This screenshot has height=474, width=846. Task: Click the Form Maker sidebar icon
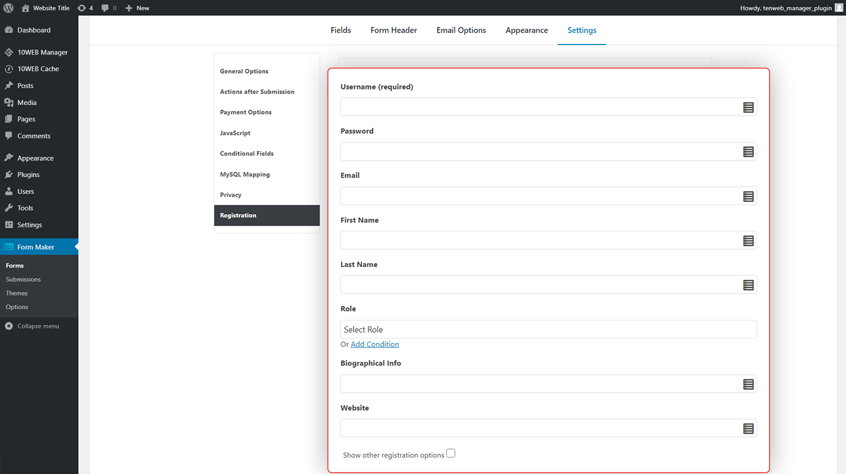click(9, 247)
